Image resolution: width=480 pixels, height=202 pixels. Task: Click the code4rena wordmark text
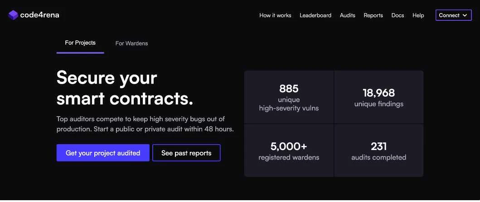click(39, 15)
